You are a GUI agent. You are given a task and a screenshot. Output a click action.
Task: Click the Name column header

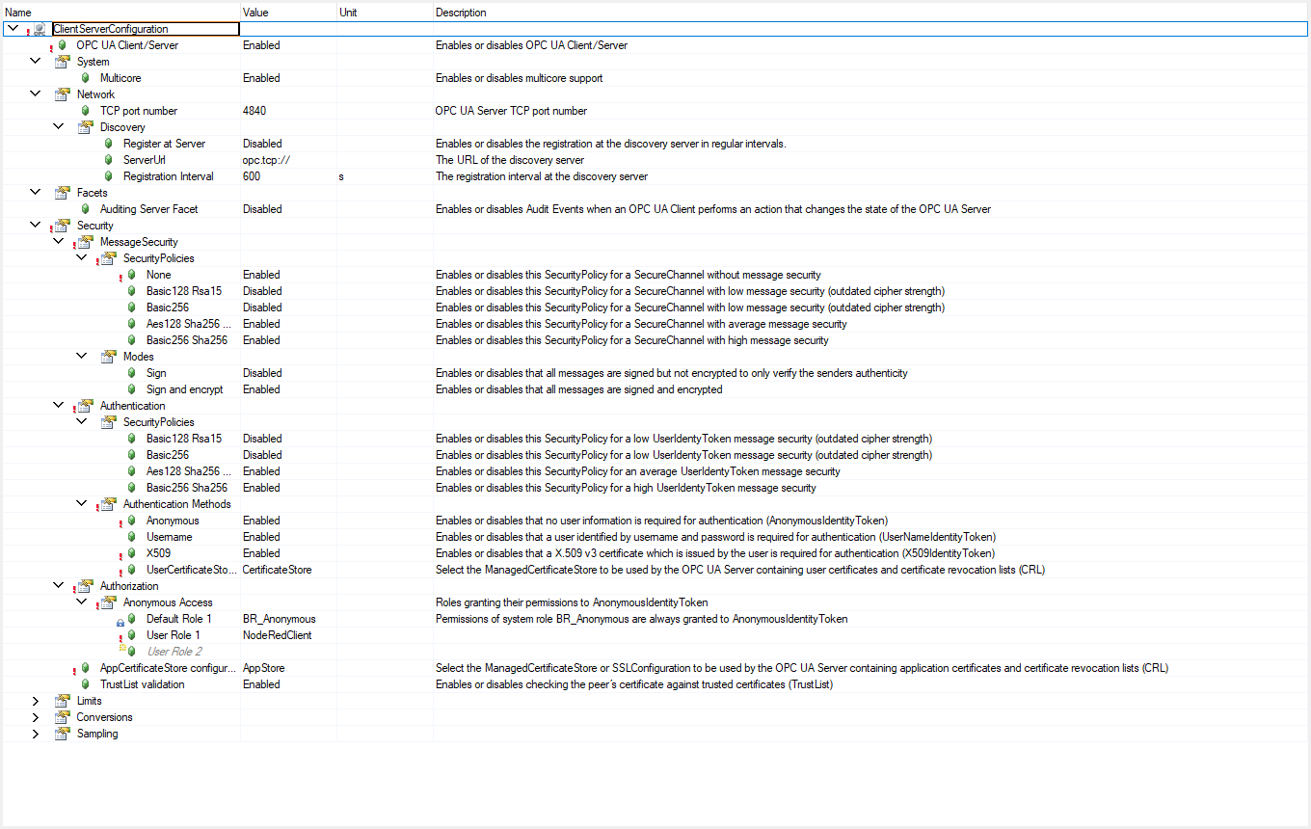[x=120, y=13]
